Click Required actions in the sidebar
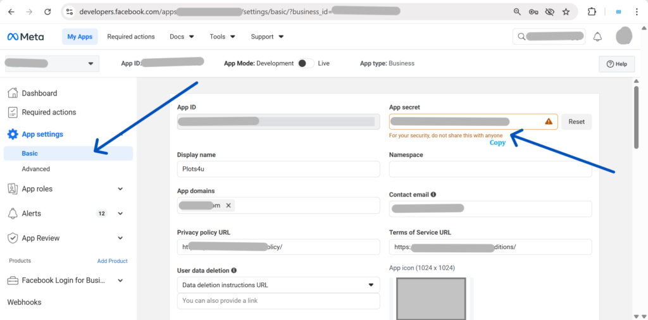Screen dimensions: 648x320 tap(49, 113)
